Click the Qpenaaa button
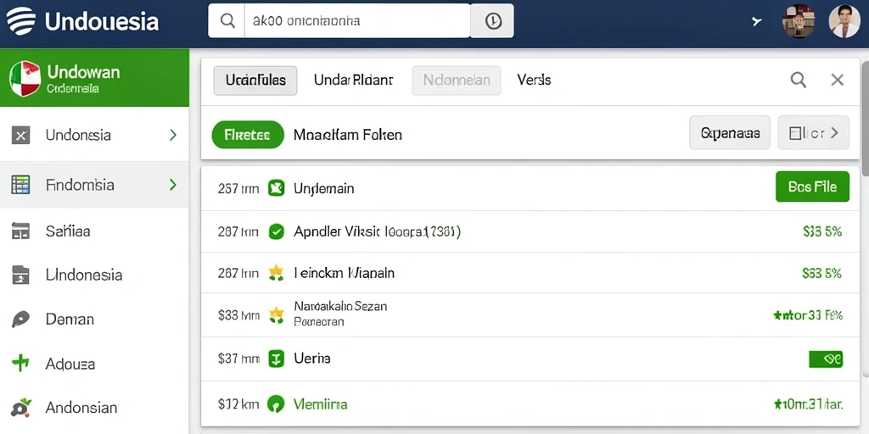Image resolution: width=869 pixels, height=434 pixels. click(730, 133)
